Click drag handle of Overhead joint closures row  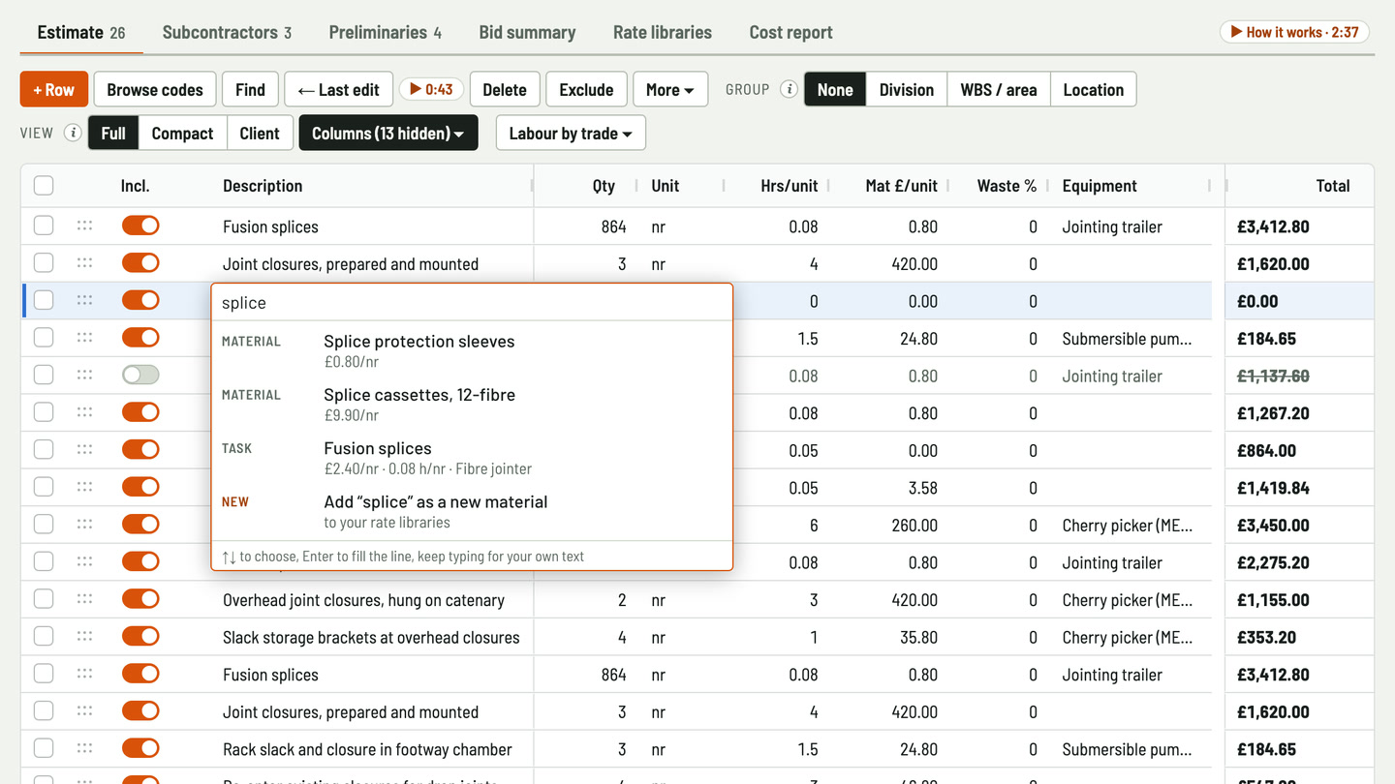[84, 600]
